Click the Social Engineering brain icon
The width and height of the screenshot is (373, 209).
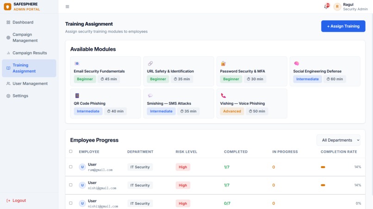coord(296,63)
